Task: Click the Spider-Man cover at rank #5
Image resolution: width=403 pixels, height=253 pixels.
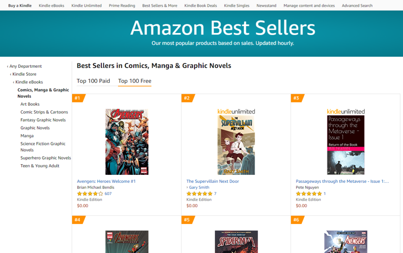Action: tap(236, 242)
